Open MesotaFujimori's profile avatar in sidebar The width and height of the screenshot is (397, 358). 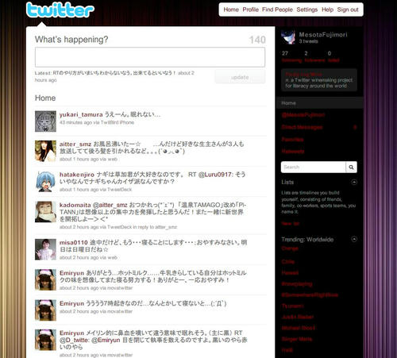click(x=288, y=37)
